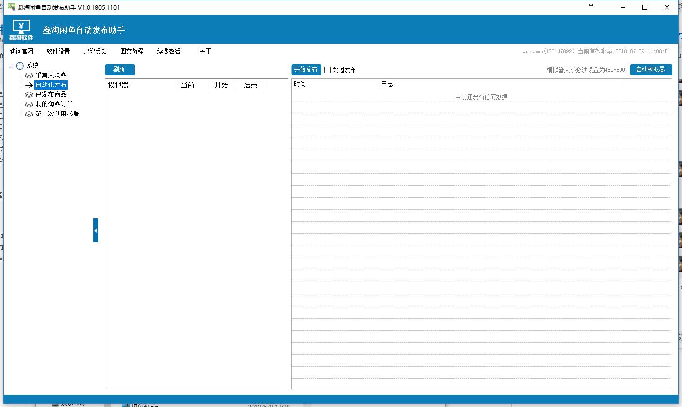Click the 启动模拟器 button

(651, 70)
